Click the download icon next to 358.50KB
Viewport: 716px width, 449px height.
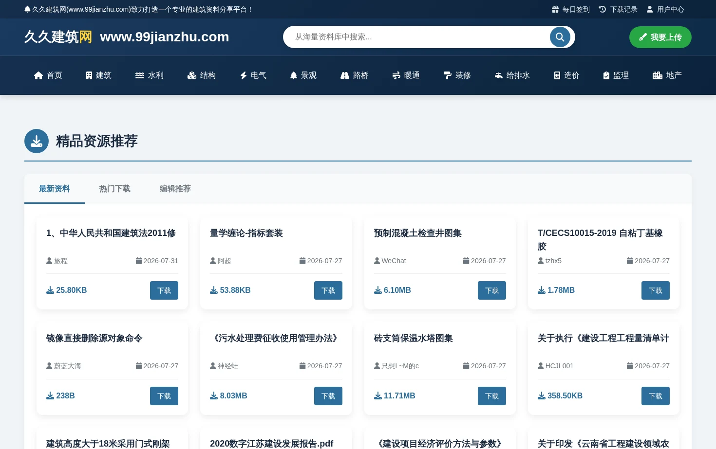point(542,396)
